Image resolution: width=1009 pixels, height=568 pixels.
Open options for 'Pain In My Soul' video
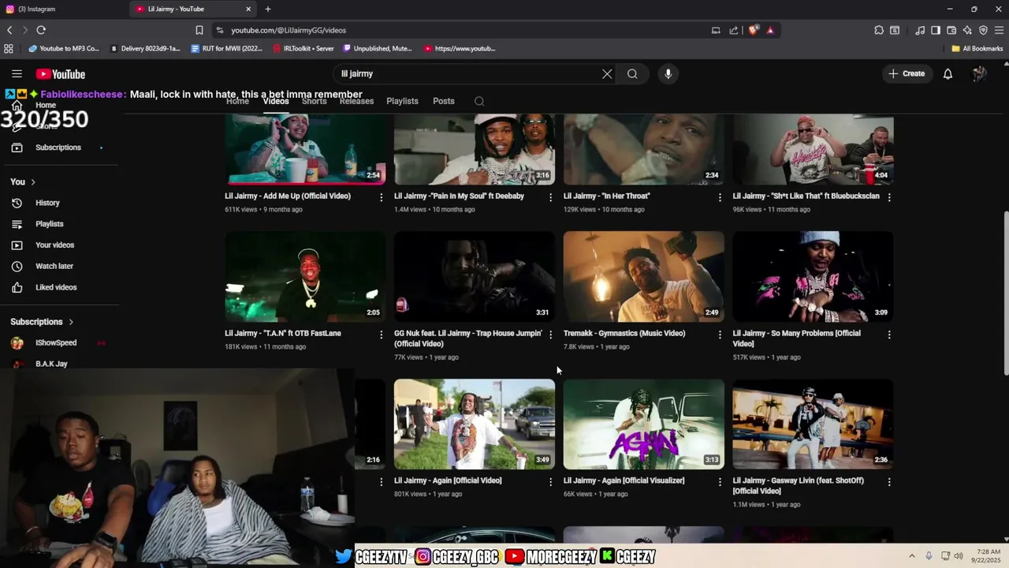[x=550, y=197]
